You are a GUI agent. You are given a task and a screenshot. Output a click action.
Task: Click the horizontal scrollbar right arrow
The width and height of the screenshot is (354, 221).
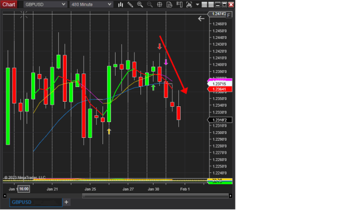click(x=231, y=196)
